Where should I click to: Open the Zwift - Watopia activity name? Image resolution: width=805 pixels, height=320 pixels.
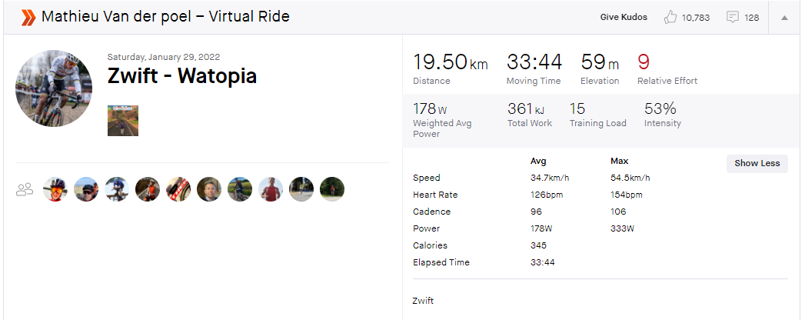[x=182, y=76]
